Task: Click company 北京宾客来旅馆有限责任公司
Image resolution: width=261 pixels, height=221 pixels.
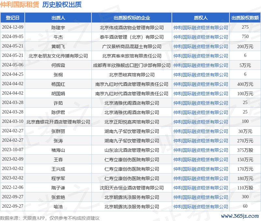Action: 132,56
